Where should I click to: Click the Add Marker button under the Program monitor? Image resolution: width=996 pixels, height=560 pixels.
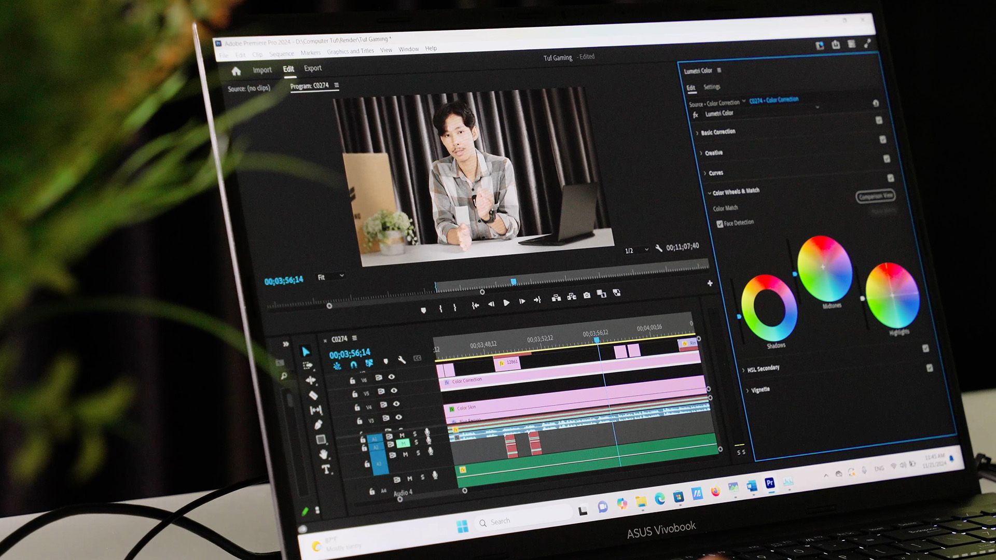(423, 310)
